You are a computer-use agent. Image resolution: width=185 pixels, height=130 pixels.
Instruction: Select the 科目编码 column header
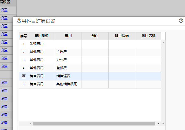coord(122,36)
